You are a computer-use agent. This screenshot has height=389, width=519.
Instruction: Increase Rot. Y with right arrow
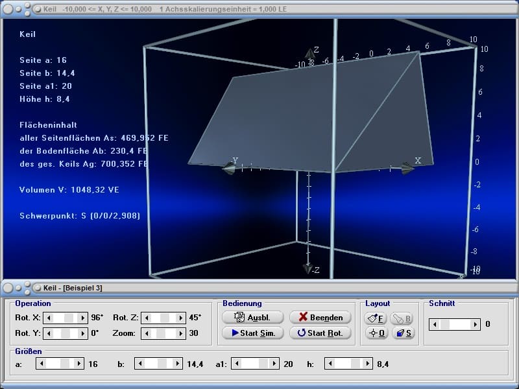point(82,333)
